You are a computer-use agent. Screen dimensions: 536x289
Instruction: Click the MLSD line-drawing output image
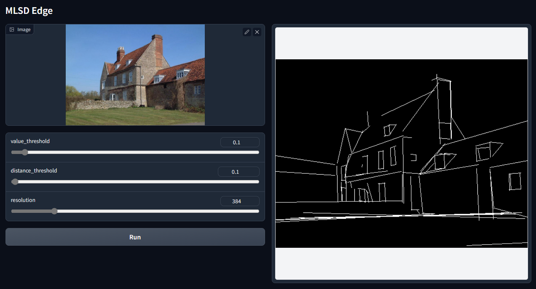tap(402, 154)
